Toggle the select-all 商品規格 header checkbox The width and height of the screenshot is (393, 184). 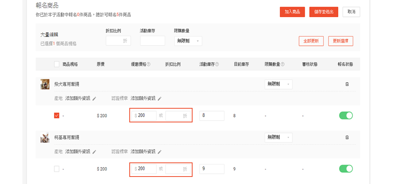(x=57, y=64)
